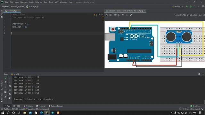This screenshot has width=205, height=115.
Task: Click projects breadcrumb in navigation bar
Action: pos(5,6)
